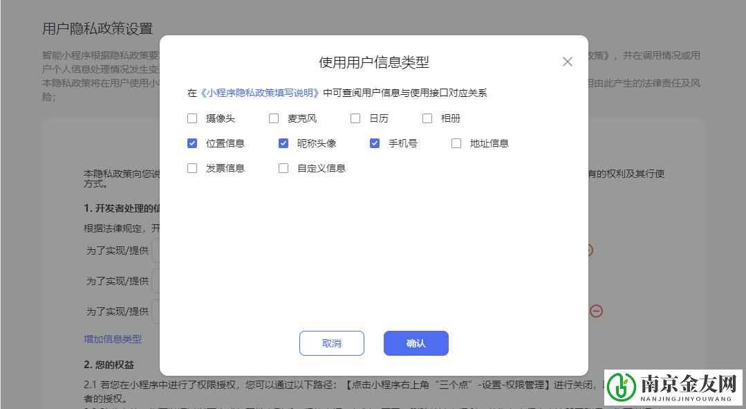Click the red minus remove icon on third row
Viewport: 746px width, 409px height.
coord(596,311)
